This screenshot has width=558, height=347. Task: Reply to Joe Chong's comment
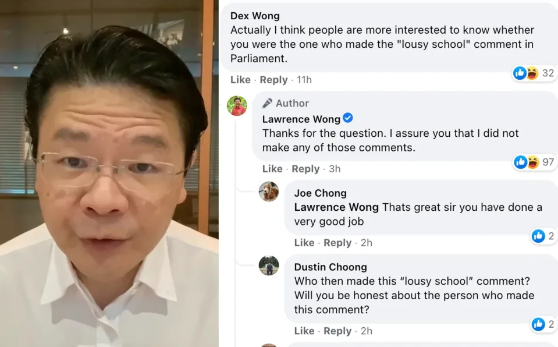click(337, 243)
